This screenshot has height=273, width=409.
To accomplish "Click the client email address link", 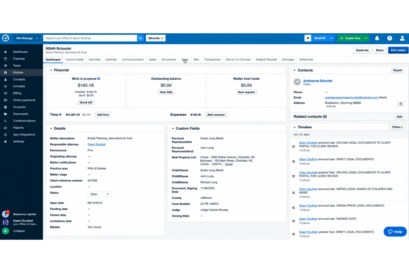I will pyautogui.click(x=352, y=98).
